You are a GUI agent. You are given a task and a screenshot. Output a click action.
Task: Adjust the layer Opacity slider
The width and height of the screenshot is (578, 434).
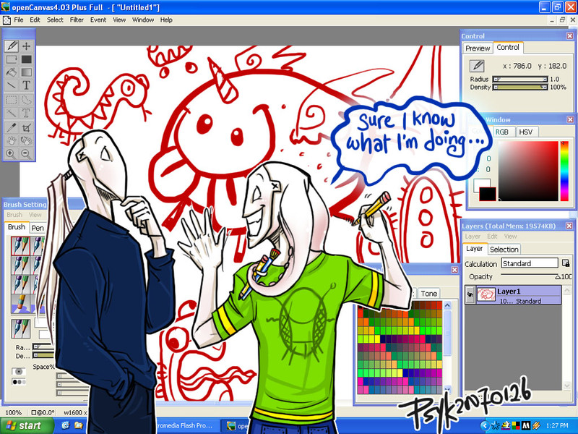pyautogui.click(x=529, y=276)
